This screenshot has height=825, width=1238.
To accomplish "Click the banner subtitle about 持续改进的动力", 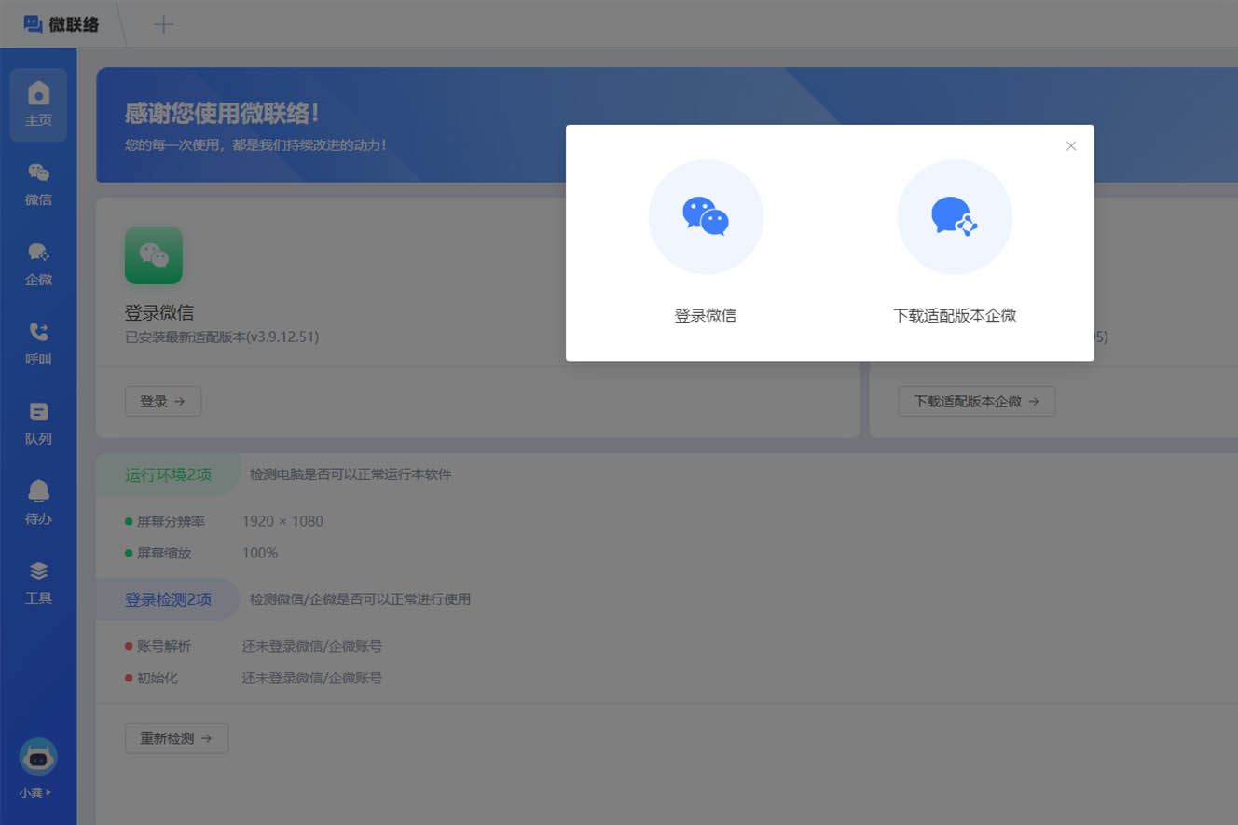I will [x=255, y=145].
